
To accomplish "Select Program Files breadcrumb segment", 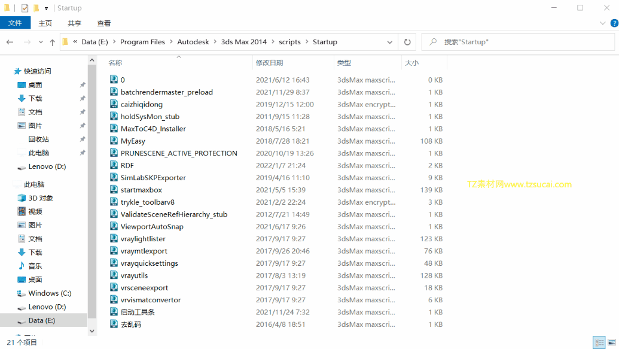I will click(142, 42).
